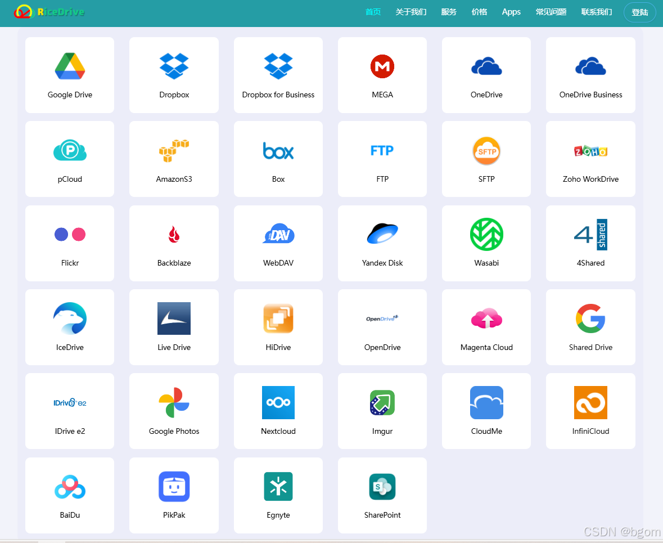Click the 'Shared Drive' label text
This screenshot has width=663, height=543.
coord(590,348)
